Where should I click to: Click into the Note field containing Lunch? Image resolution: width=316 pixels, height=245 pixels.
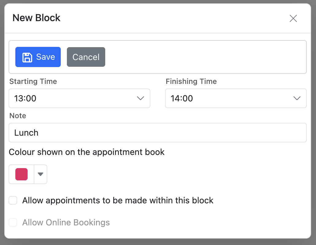pyautogui.click(x=157, y=133)
